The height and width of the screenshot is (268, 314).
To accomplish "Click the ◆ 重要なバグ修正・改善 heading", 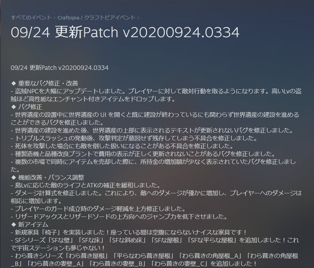I will [44, 83].
